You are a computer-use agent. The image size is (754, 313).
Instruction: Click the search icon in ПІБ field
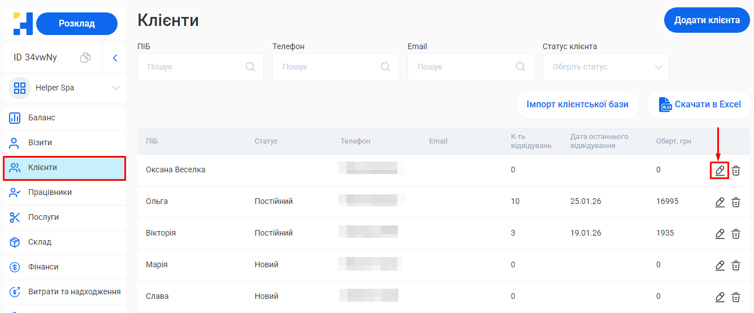250,67
